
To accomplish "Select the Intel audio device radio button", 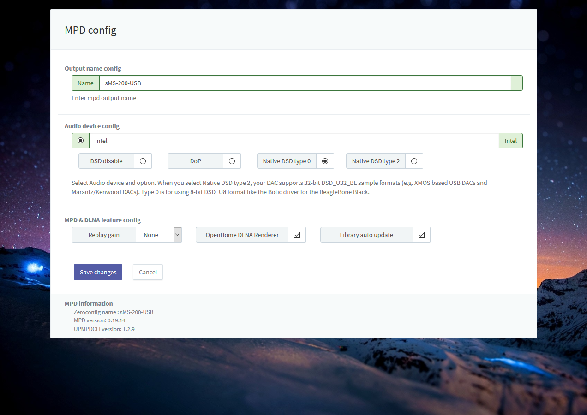I will click(x=81, y=141).
